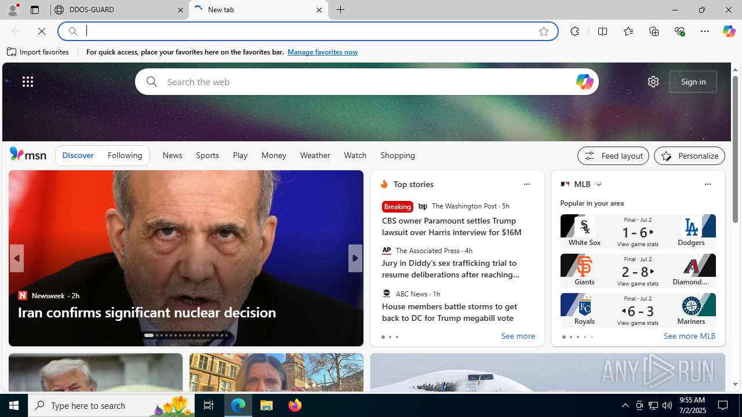This screenshot has width=742, height=417.
Task: Open the tab actions menu icon
Action: (34, 10)
